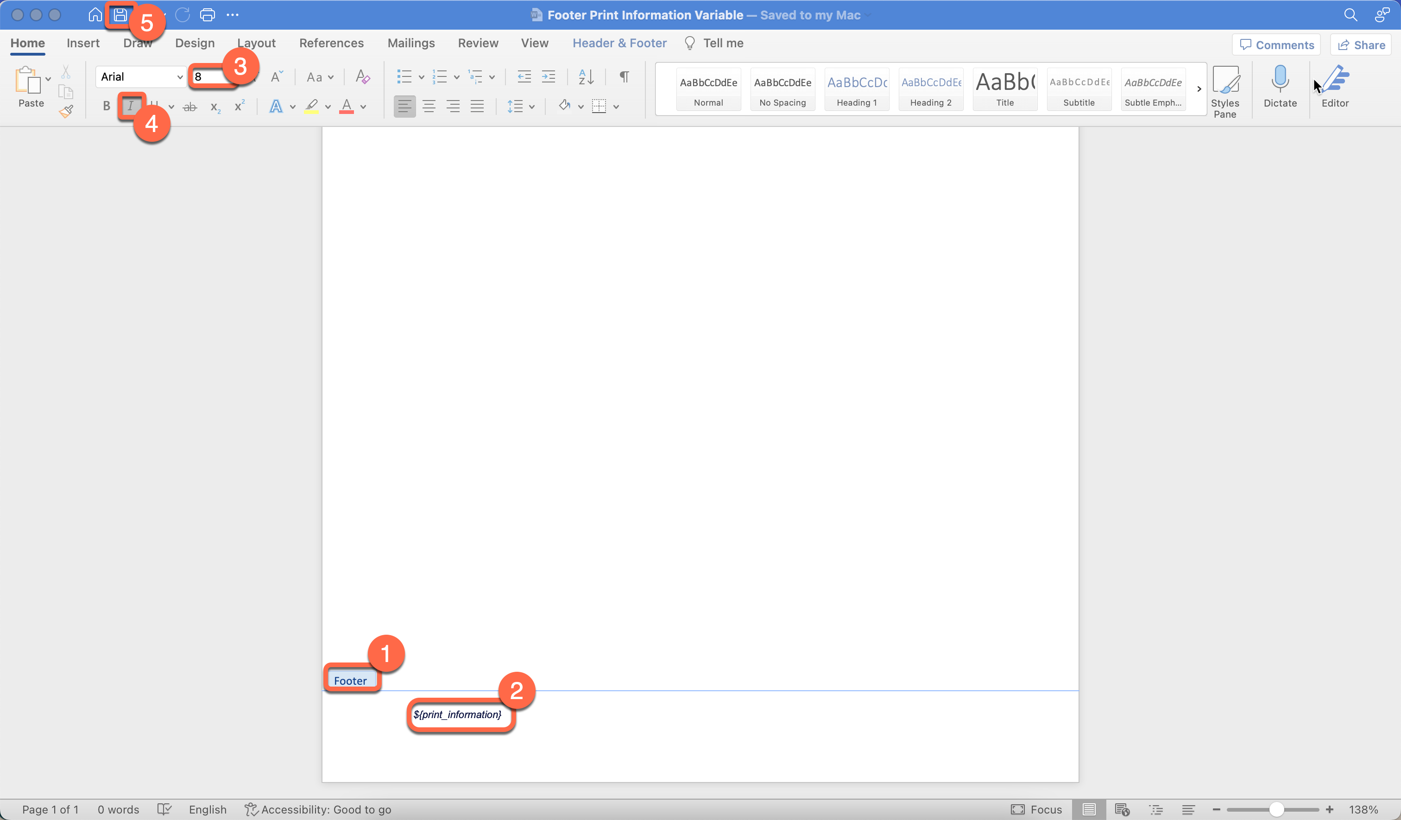Click the Share button
The height and width of the screenshot is (820, 1401).
[x=1360, y=44]
